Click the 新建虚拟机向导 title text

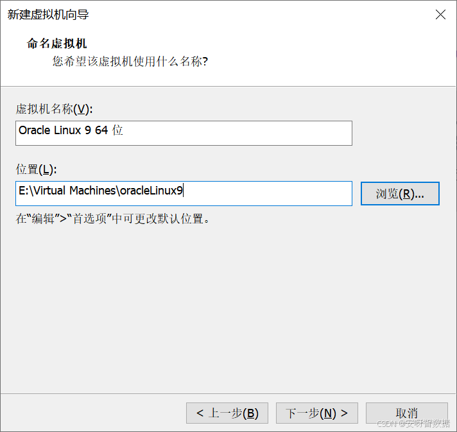coord(48,15)
